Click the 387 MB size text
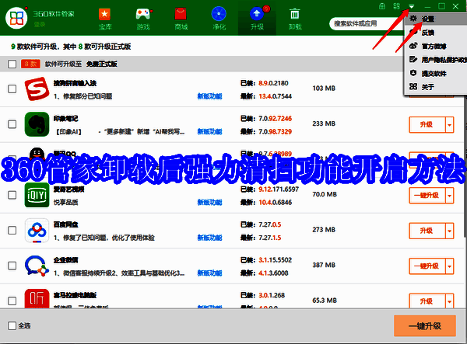Viewport: 467px width, 344px height. 324,265
